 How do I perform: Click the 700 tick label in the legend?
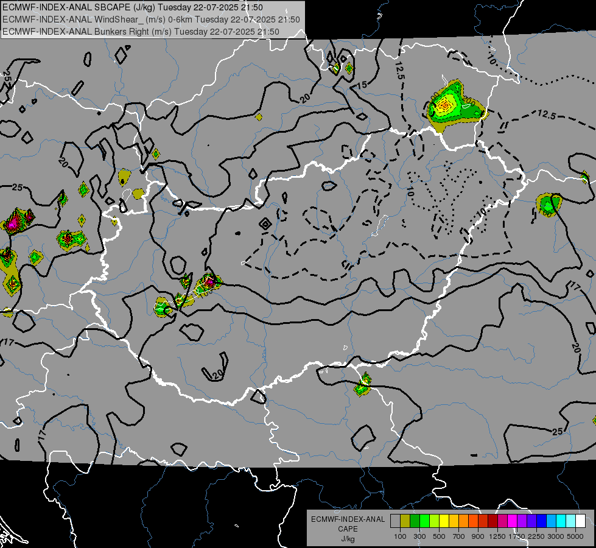[x=459, y=536]
